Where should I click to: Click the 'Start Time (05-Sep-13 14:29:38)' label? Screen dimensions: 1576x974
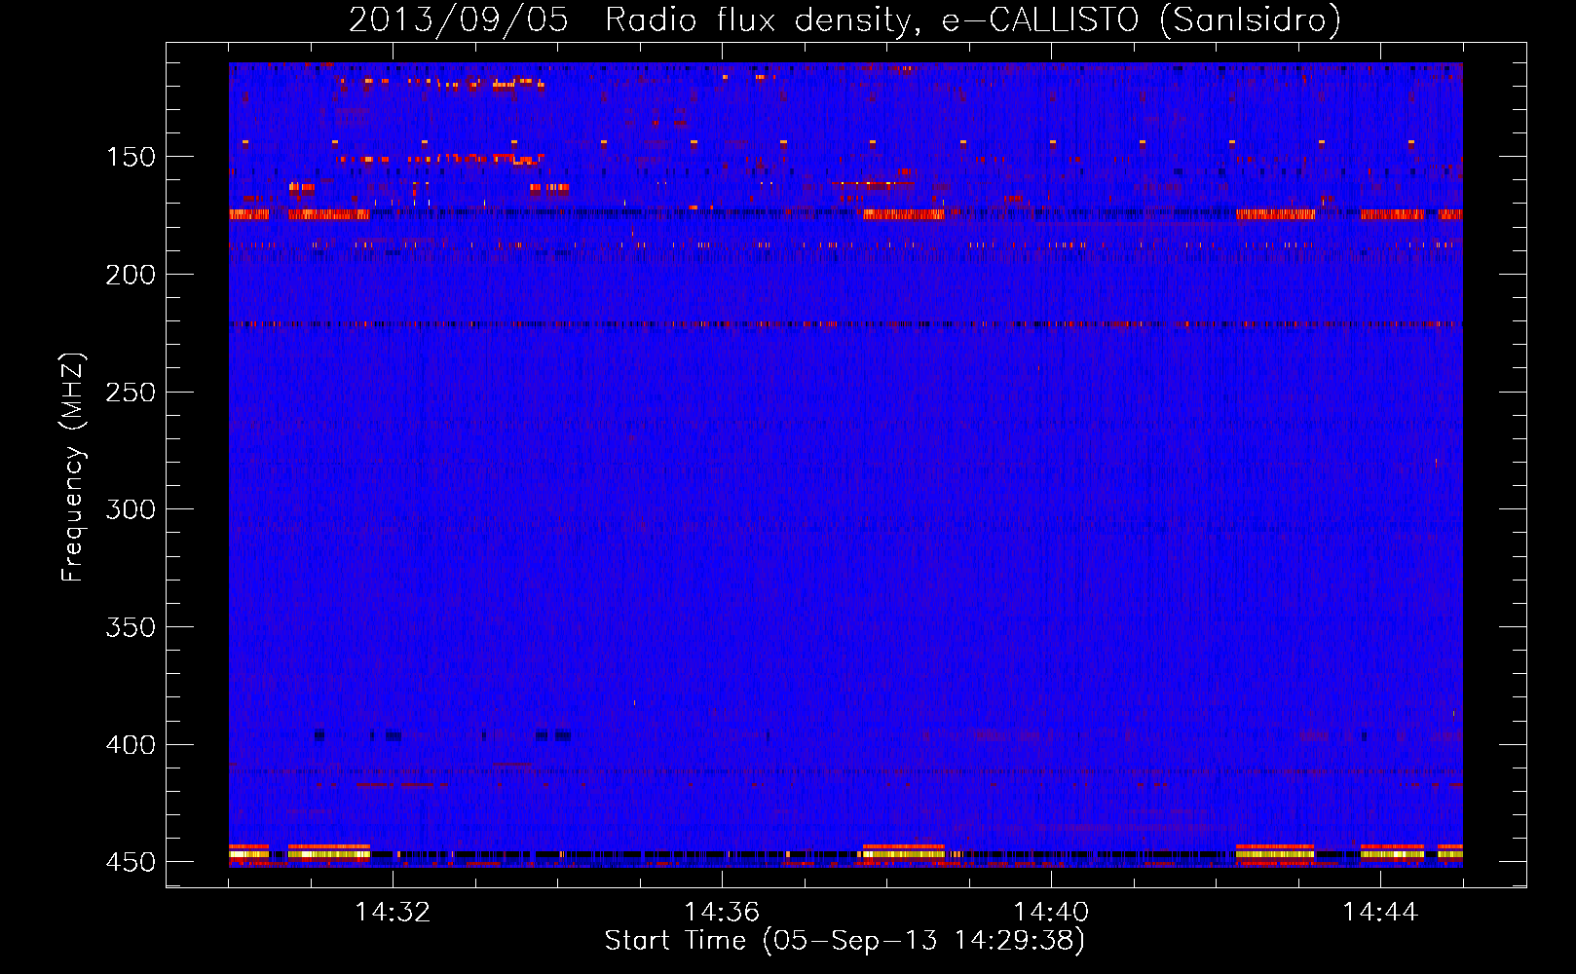coord(844,941)
